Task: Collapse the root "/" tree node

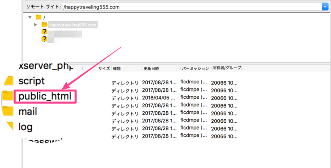Action: 30,17
